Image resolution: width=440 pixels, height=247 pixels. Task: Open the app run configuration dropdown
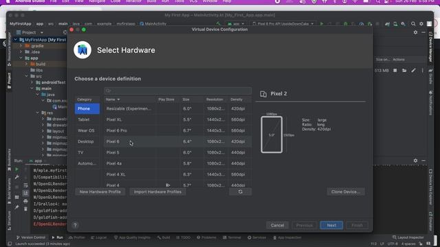236,24
